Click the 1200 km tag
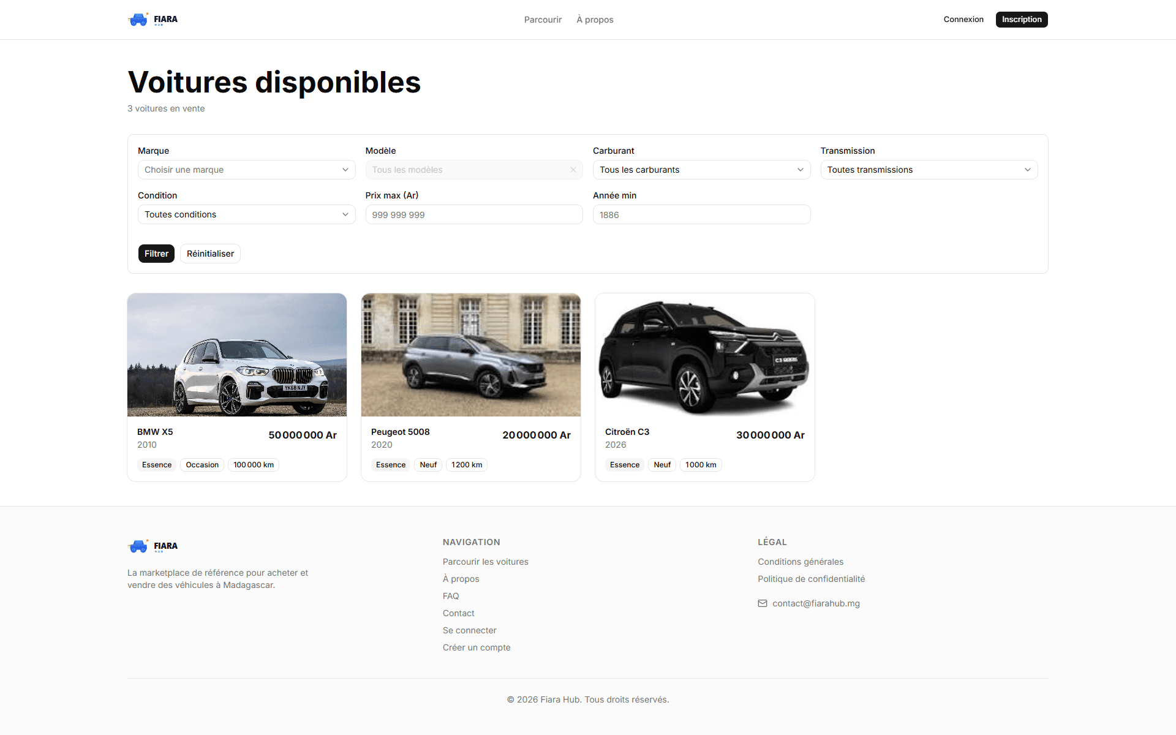Screen dimensions: 1176x735 467,465
